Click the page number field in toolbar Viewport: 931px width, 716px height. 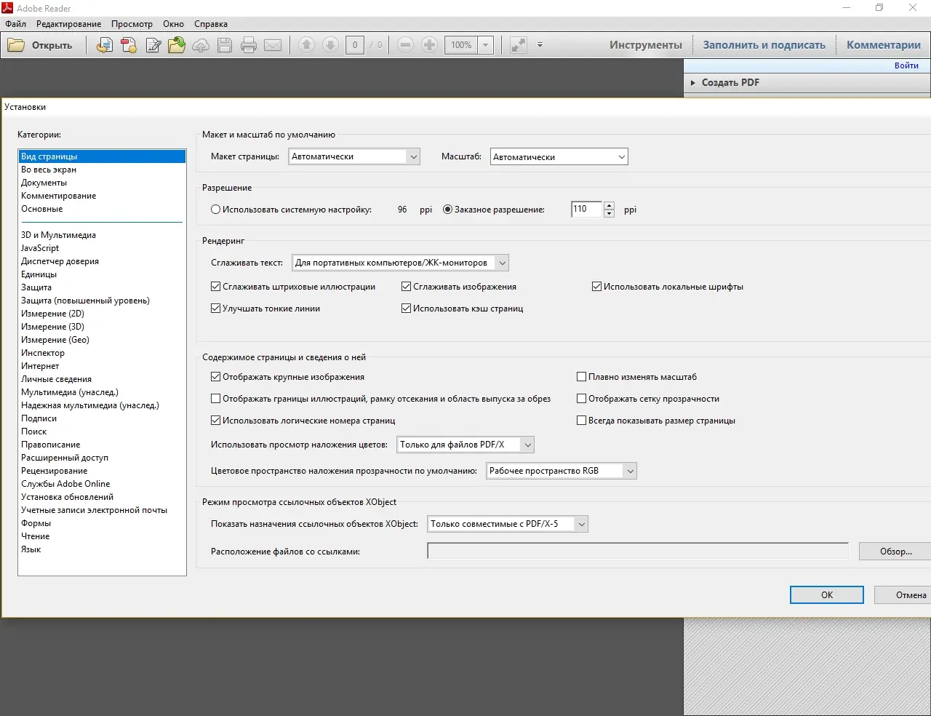[x=355, y=45]
